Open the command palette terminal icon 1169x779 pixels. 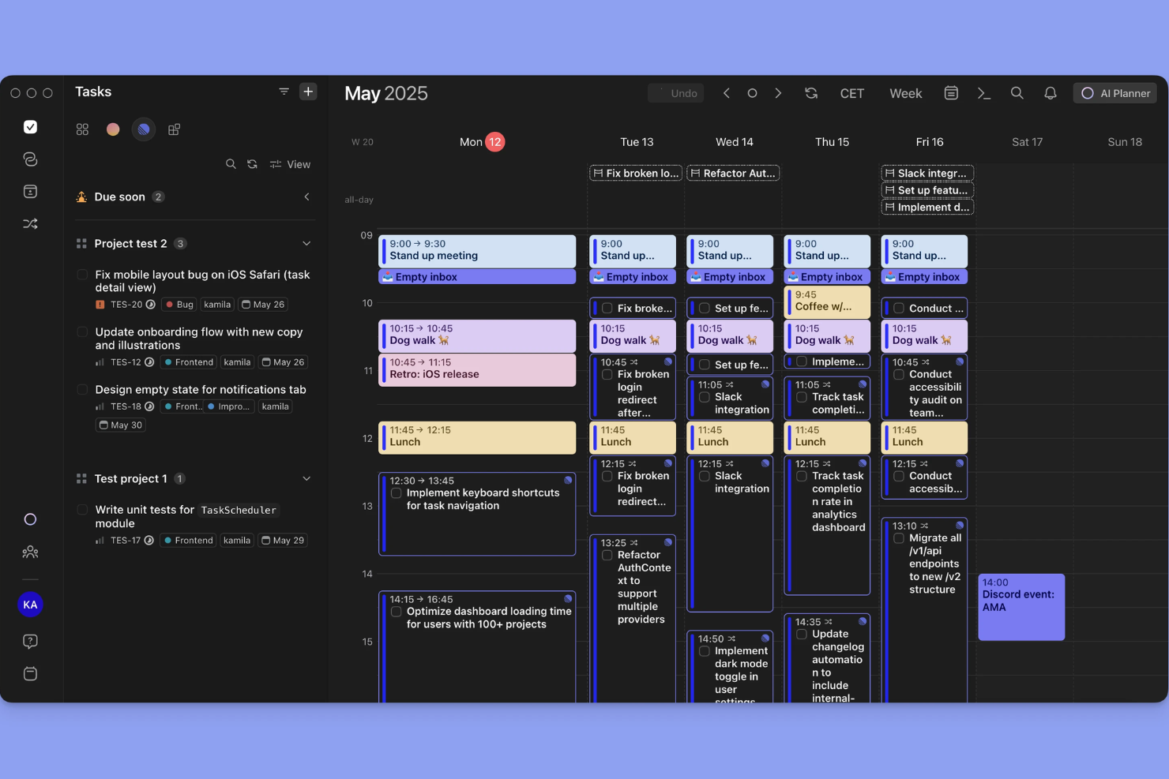983,92
